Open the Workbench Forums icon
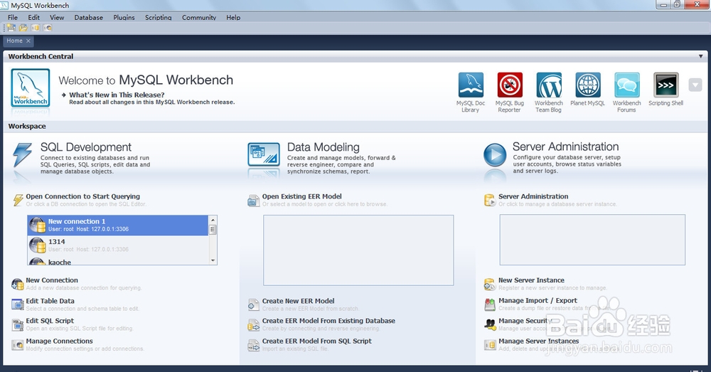This screenshot has height=372, width=711. 626,85
